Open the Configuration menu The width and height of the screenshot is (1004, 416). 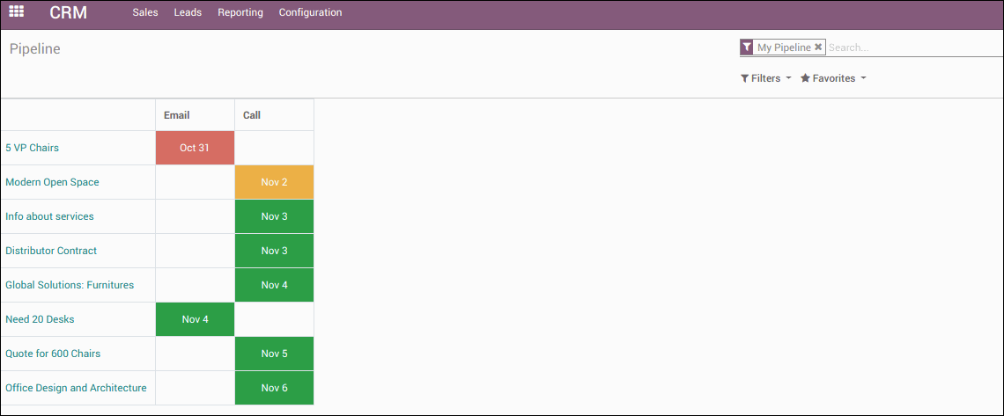(310, 12)
